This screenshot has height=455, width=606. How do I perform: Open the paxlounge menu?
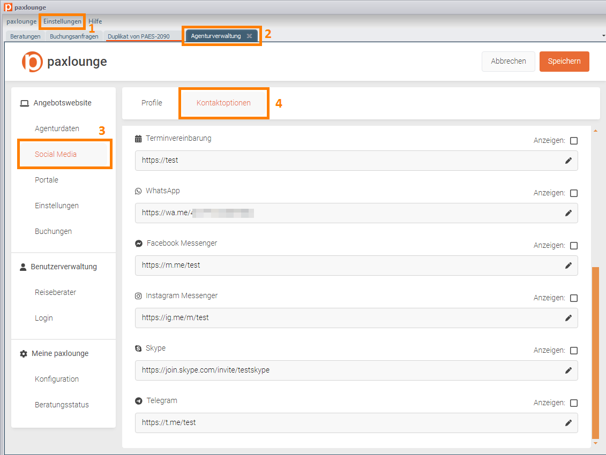(x=21, y=21)
